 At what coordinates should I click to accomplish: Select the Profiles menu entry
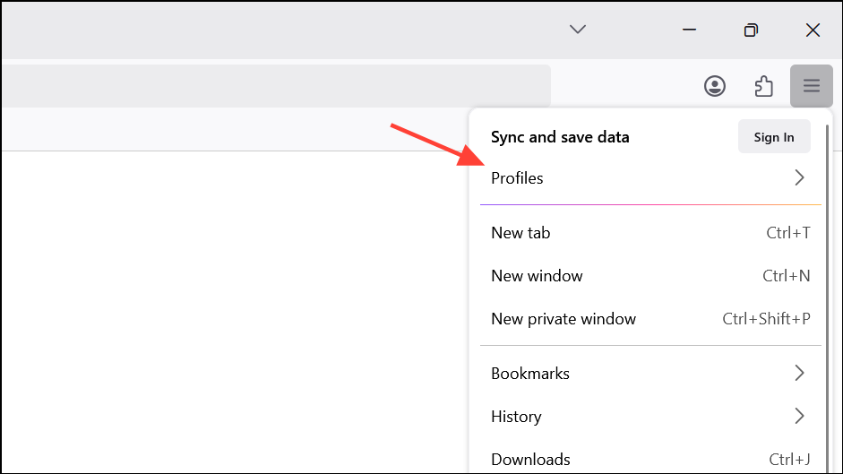[x=518, y=178]
